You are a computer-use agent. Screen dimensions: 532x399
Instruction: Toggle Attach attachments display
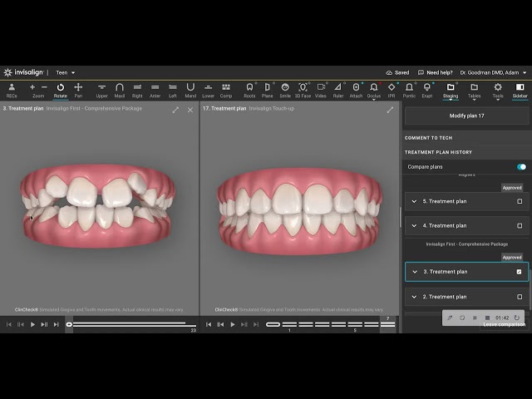(356, 91)
